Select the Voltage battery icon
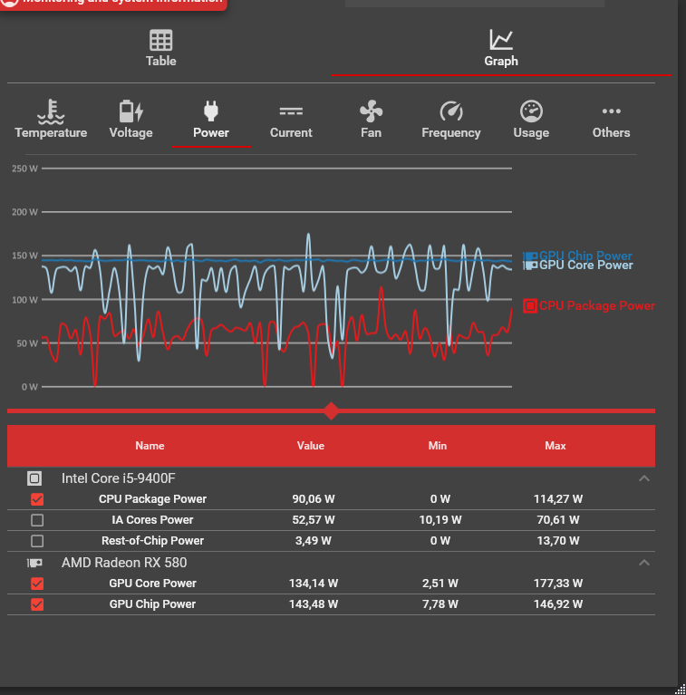Image resolution: width=686 pixels, height=695 pixels. click(130, 111)
